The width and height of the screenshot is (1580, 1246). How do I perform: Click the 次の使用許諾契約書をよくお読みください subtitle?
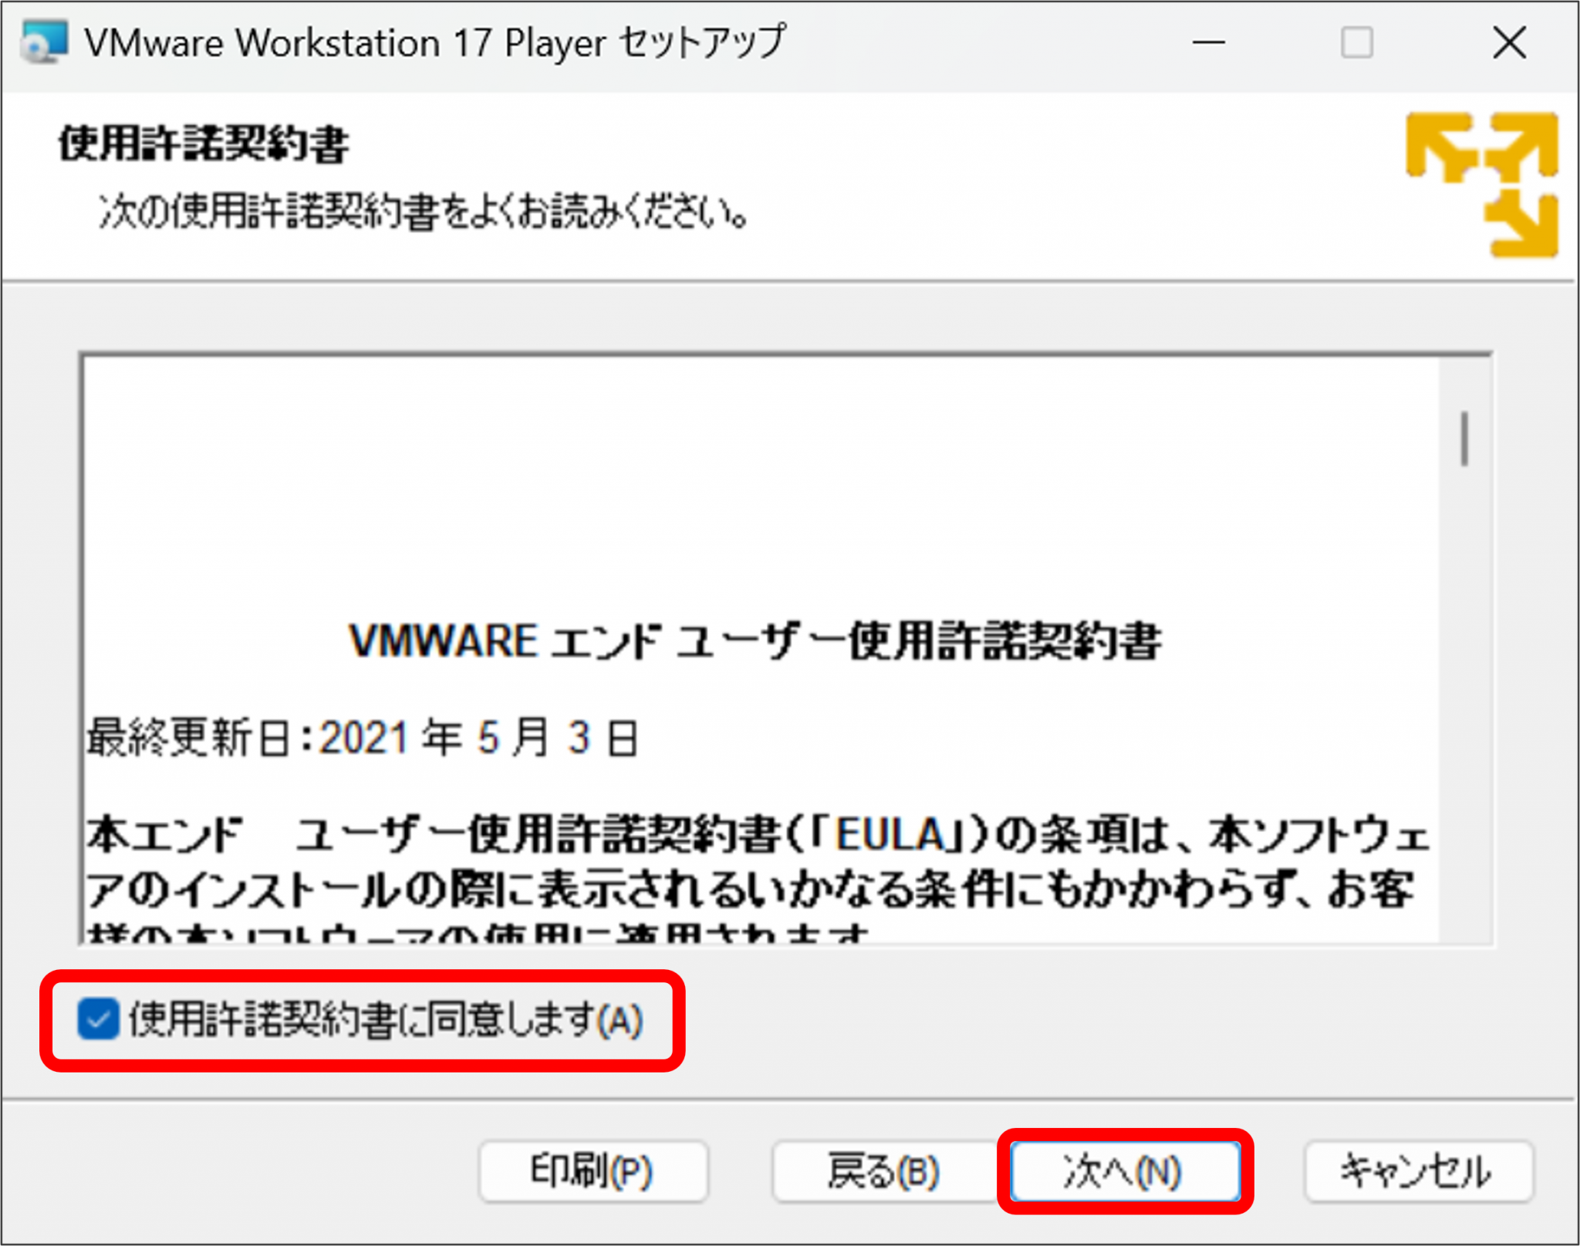(x=423, y=211)
